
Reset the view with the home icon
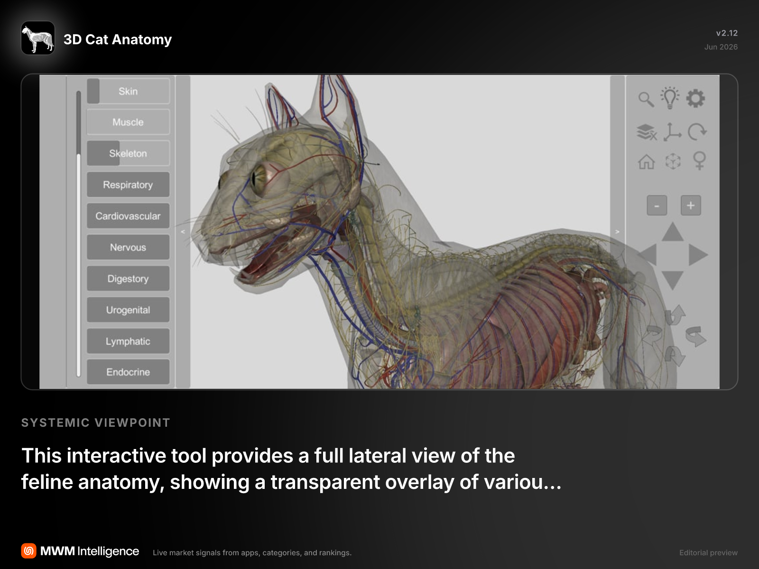coord(646,162)
